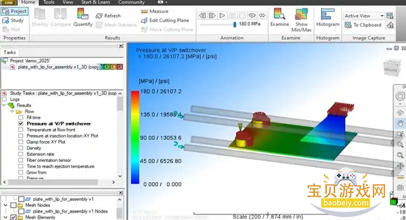Open the Active View dropdown
The image size is (406, 220).
(382, 16)
